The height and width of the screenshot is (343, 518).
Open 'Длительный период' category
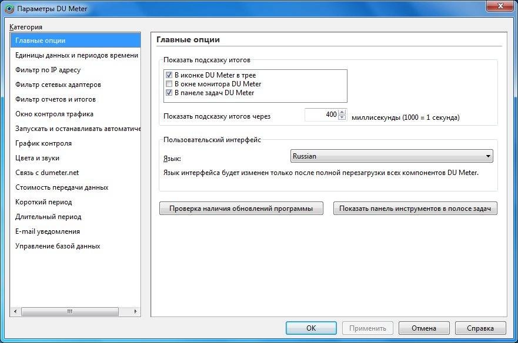pos(75,217)
